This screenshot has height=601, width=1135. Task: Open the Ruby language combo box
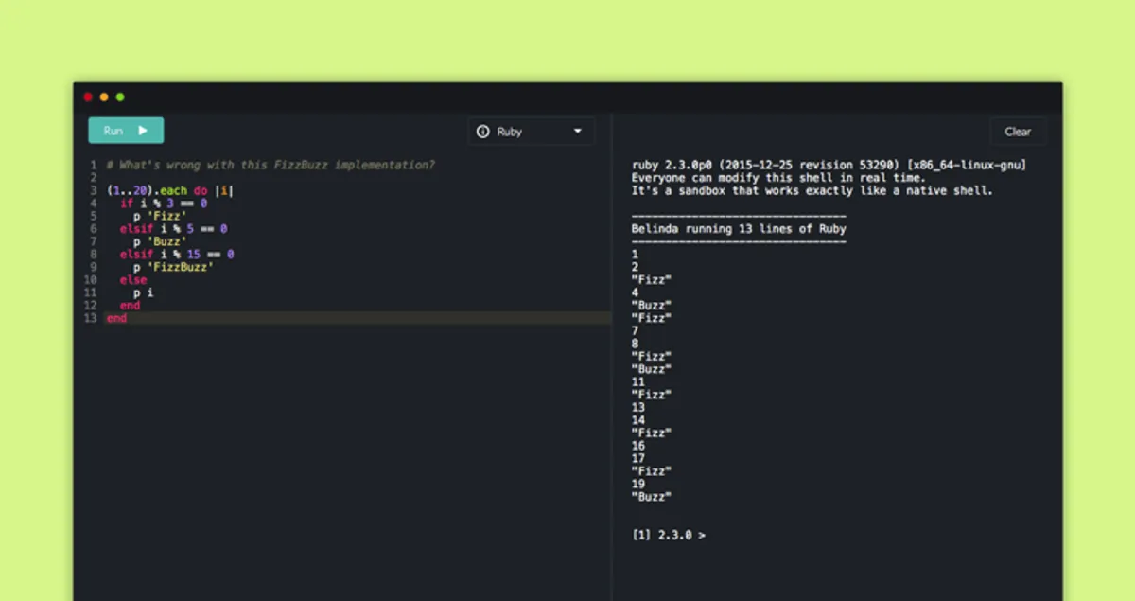(531, 132)
